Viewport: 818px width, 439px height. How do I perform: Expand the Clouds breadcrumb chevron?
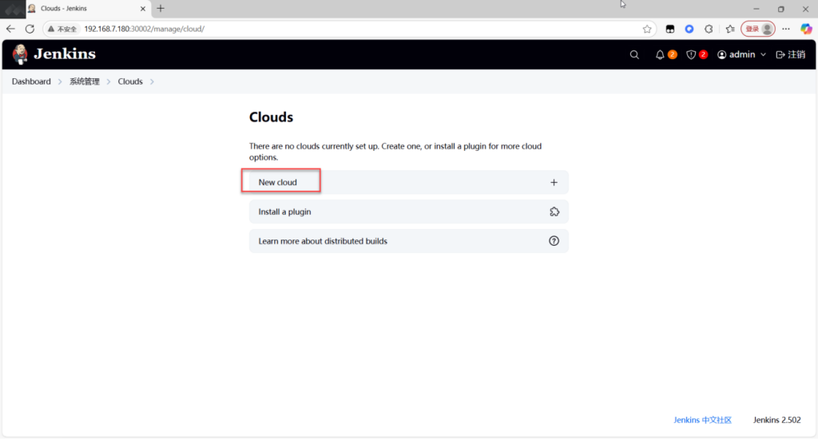pos(152,81)
